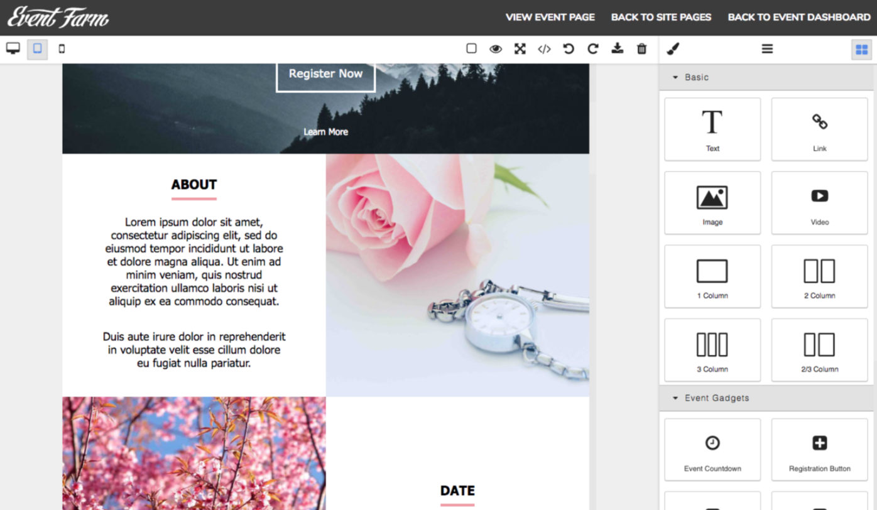Redo the last change
Viewport: 877px width, 510px height.
pos(593,49)
